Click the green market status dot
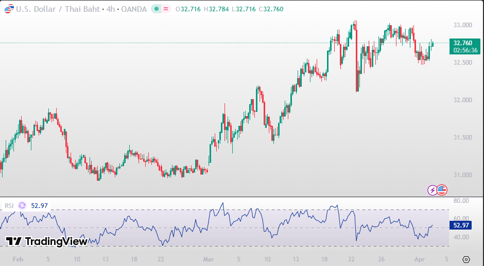 coord(157,9)
